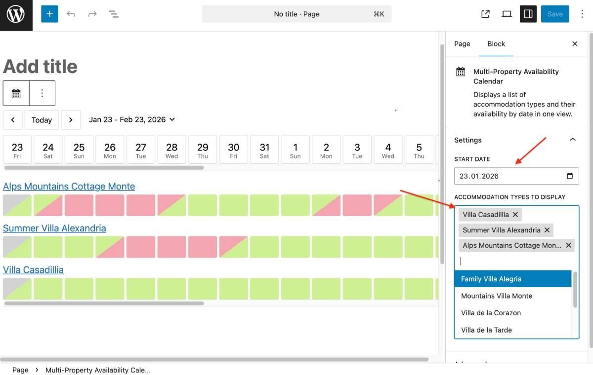Open the editor options menu top right

(x=582, y=14)
